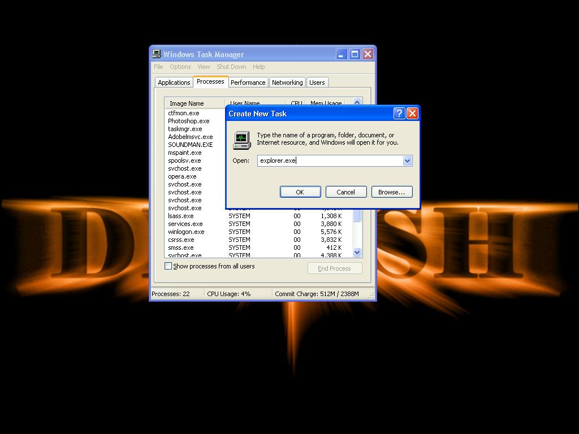Select the AdobeImsvc.exe process row
579x434 pixels.
(190, 137)
